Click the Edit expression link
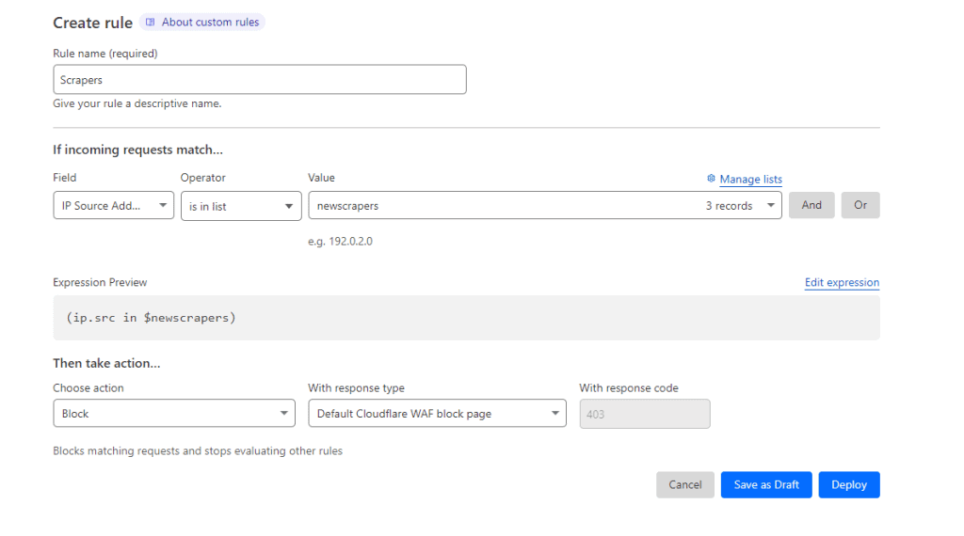This screenshot has width=964, height=536. pos(842,282)
